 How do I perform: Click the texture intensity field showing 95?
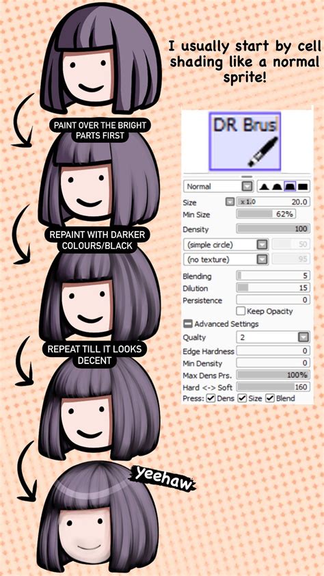pyautogui.click(x=291, y=260)
